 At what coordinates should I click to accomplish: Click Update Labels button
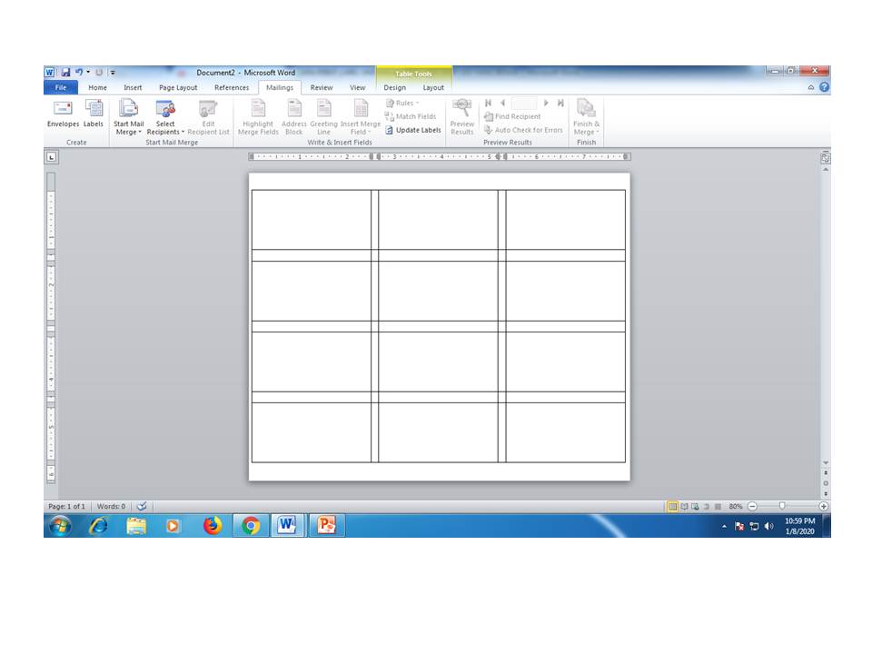point(413,130)
